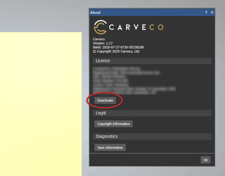Image resolution: width=225 pixels, height=176 pixels.
Task: Click the pale yellow canvas area
Action: click(41, 103)
